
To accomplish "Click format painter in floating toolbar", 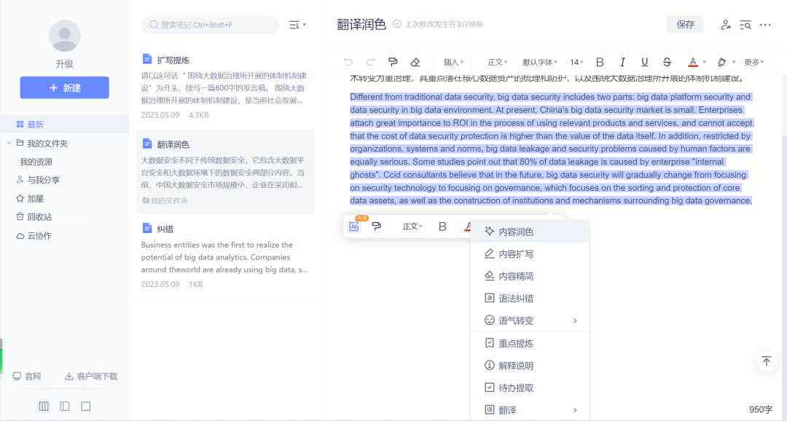I will pyautogui.click(x=377, y=227).
